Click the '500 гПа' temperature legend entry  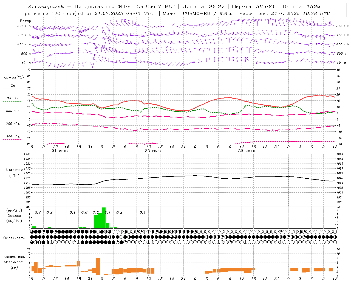(x=13, y=136)
